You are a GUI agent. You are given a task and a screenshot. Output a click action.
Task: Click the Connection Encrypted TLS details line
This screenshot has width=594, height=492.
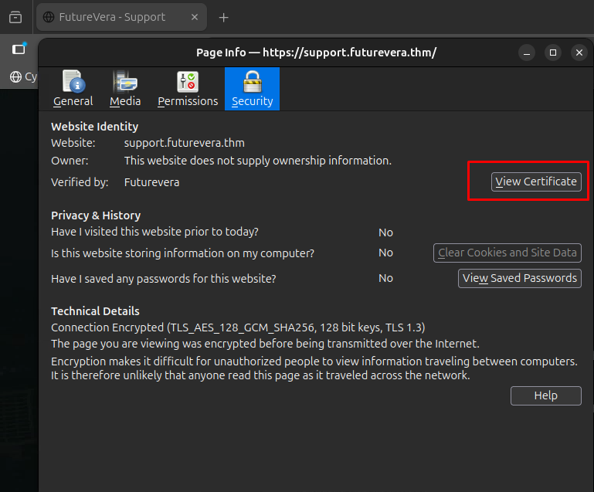pyautogui.click(x=238, y=327)
